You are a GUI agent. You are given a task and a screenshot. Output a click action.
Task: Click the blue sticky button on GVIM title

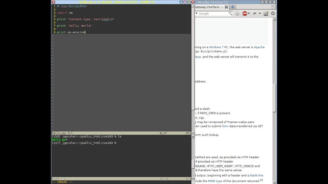click(x=181, y=2)
